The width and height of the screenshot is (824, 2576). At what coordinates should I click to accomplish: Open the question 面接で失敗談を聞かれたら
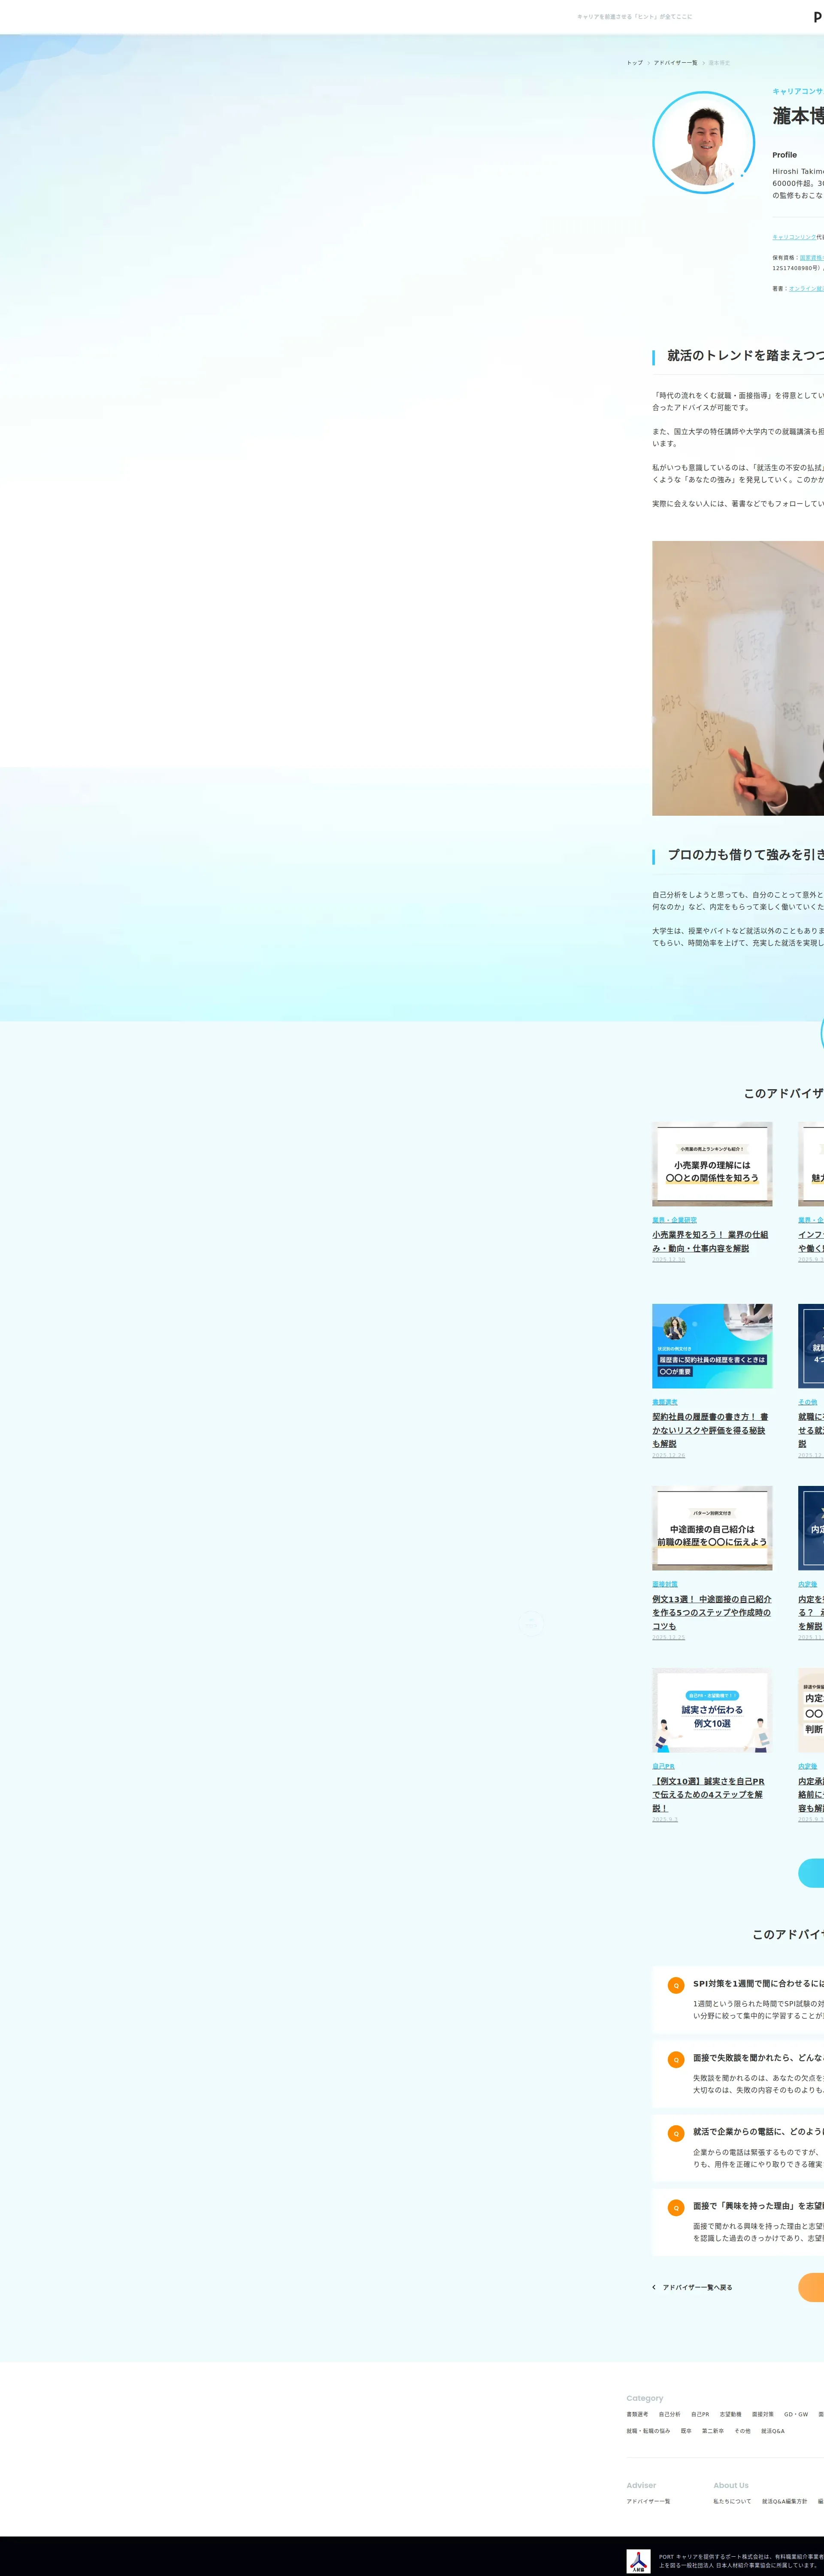pyautogui.click(x=758, y=2057)
